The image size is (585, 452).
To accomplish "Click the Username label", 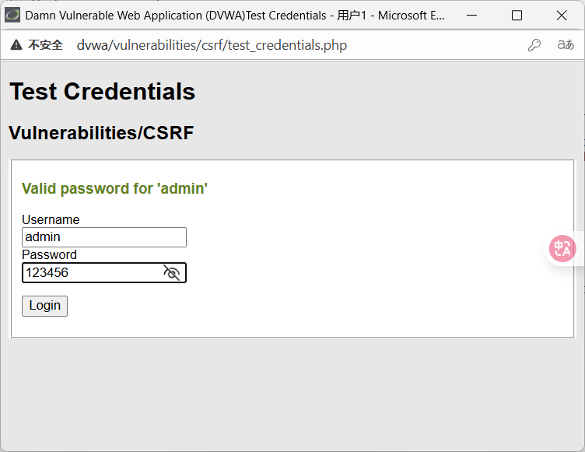I will pyautogui.click(x=51, y=219).
